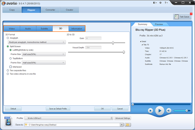Click the Visual Depth value field
195x130 pixels.
point(93,47)
